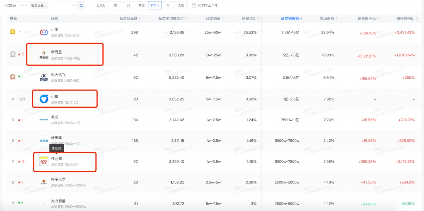Sort by 销量占比 using its sort arrows

point(259,19)
